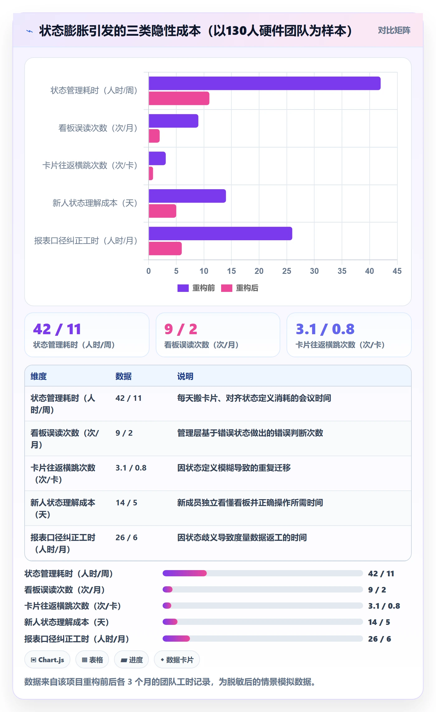Click the 数据卡片 tag chip

pyautogui.click(x=177, y=660)
